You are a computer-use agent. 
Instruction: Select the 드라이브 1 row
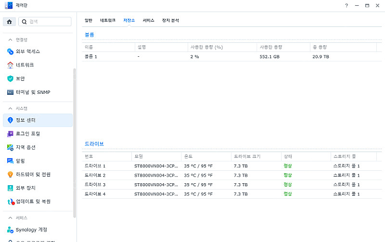point(232,166)
